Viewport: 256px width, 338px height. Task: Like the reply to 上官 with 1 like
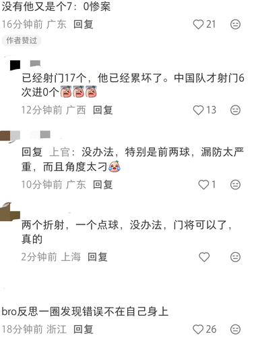(203, 185)
